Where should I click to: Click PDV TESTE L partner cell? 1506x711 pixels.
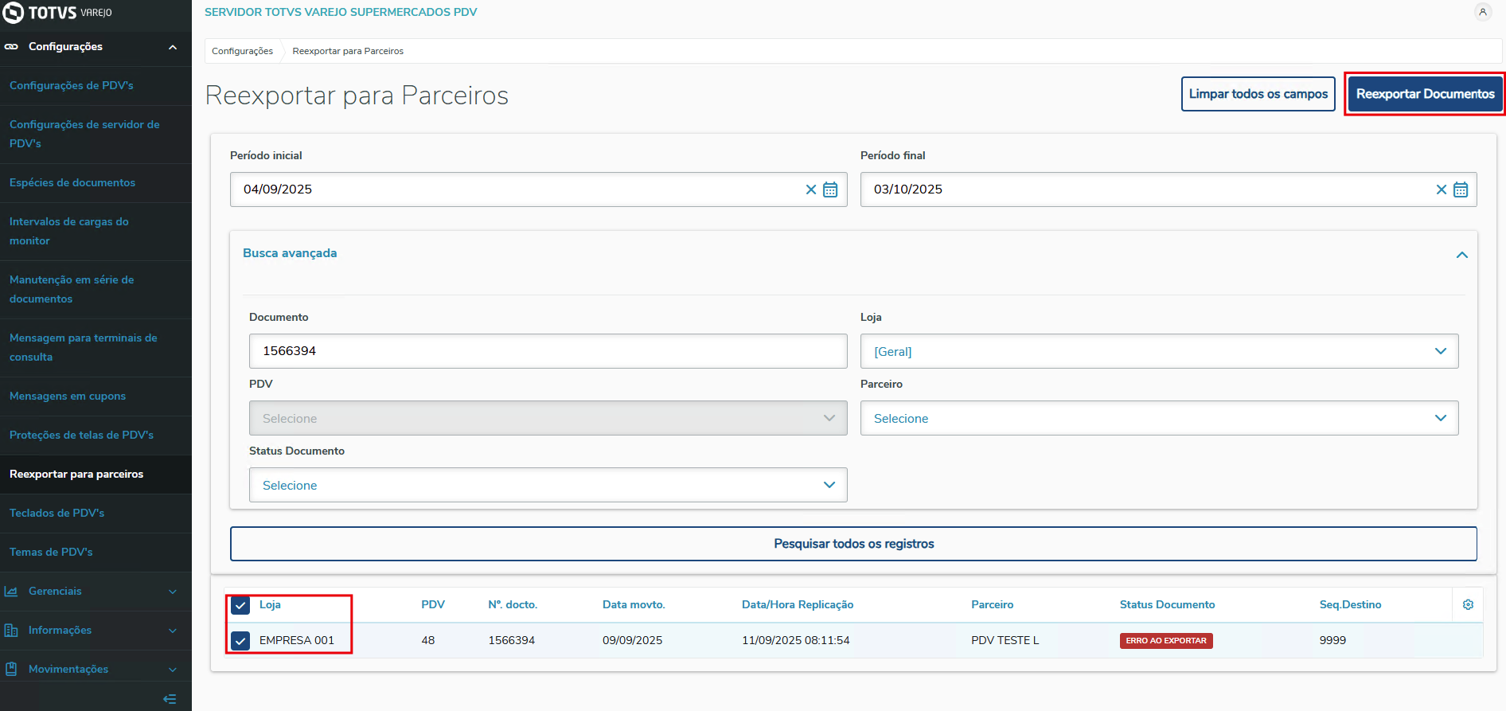click(x=1005, y=641)
